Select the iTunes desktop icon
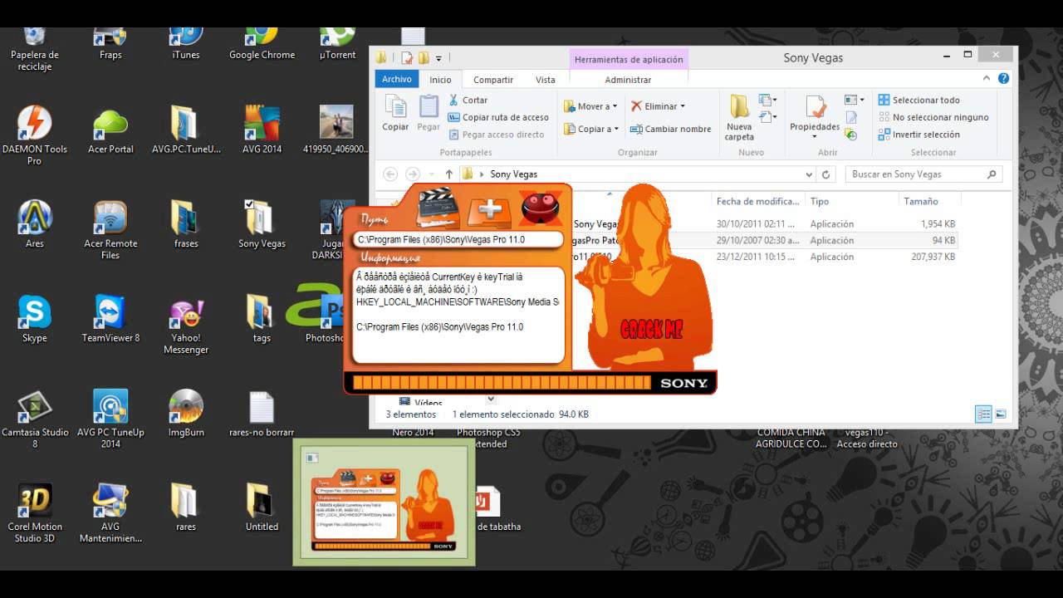 [x=186, y=46]
